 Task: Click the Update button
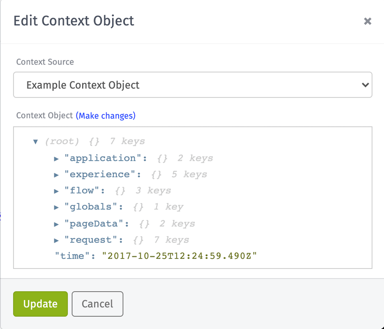pyautogui.click(x=40, y=304)
